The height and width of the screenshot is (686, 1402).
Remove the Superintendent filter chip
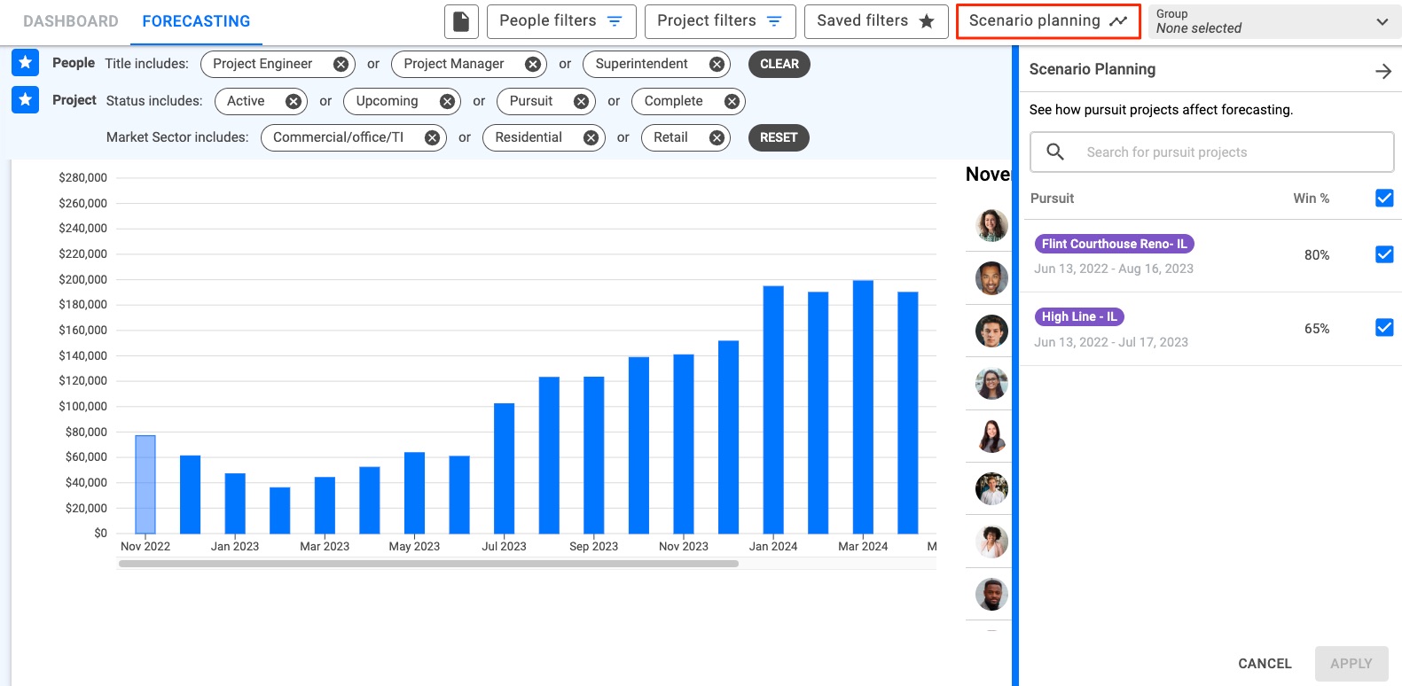coord(717,64)
